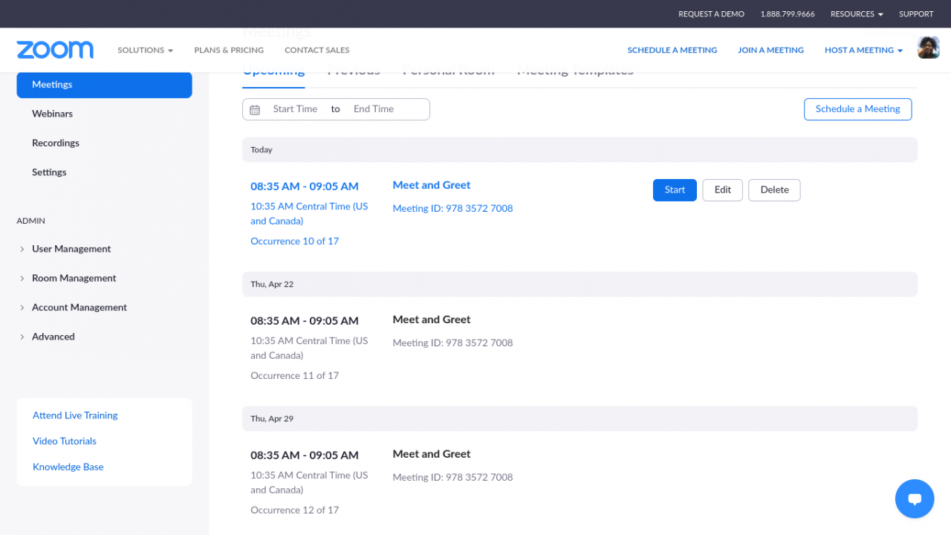951x535 pixels.
Task: Open the profile avatar menu
Action: click(929, 48)
